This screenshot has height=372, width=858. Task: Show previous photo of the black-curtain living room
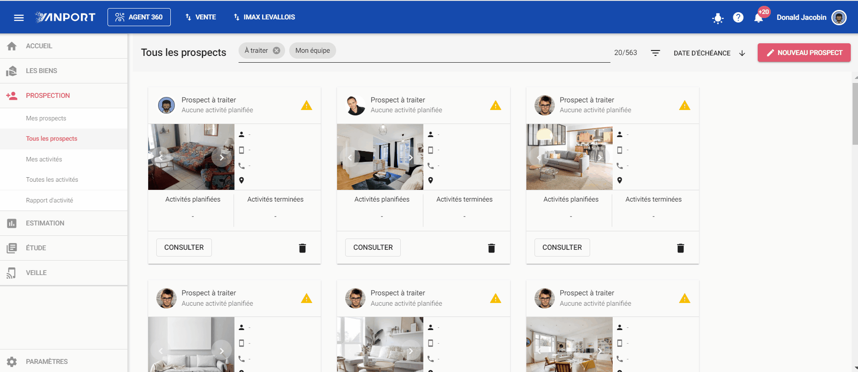coord(350,157)
